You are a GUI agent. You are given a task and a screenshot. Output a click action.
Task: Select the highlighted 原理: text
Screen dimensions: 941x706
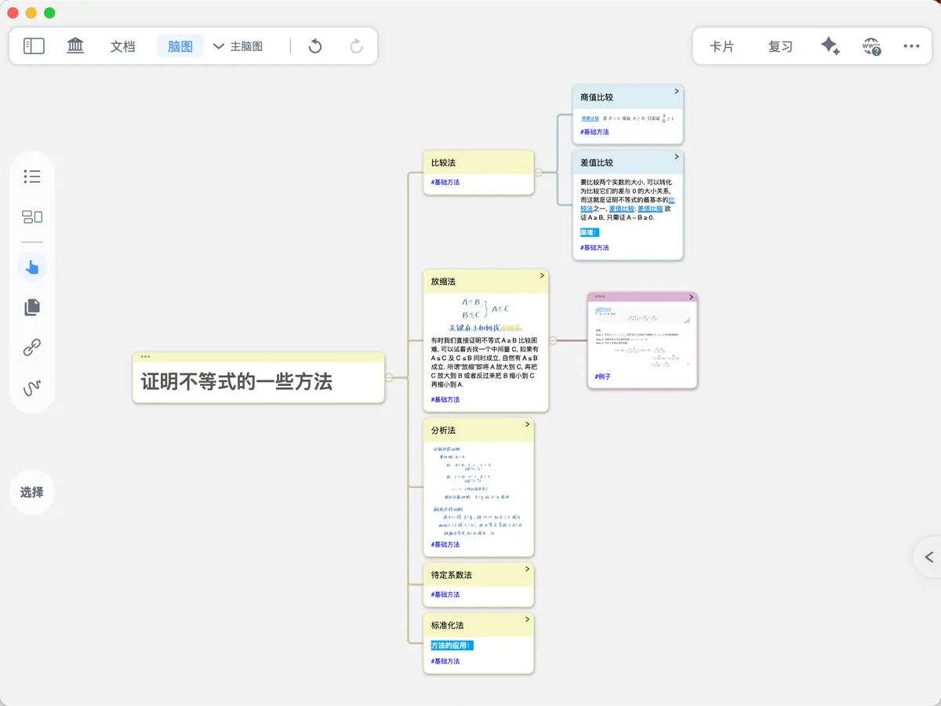589,232
